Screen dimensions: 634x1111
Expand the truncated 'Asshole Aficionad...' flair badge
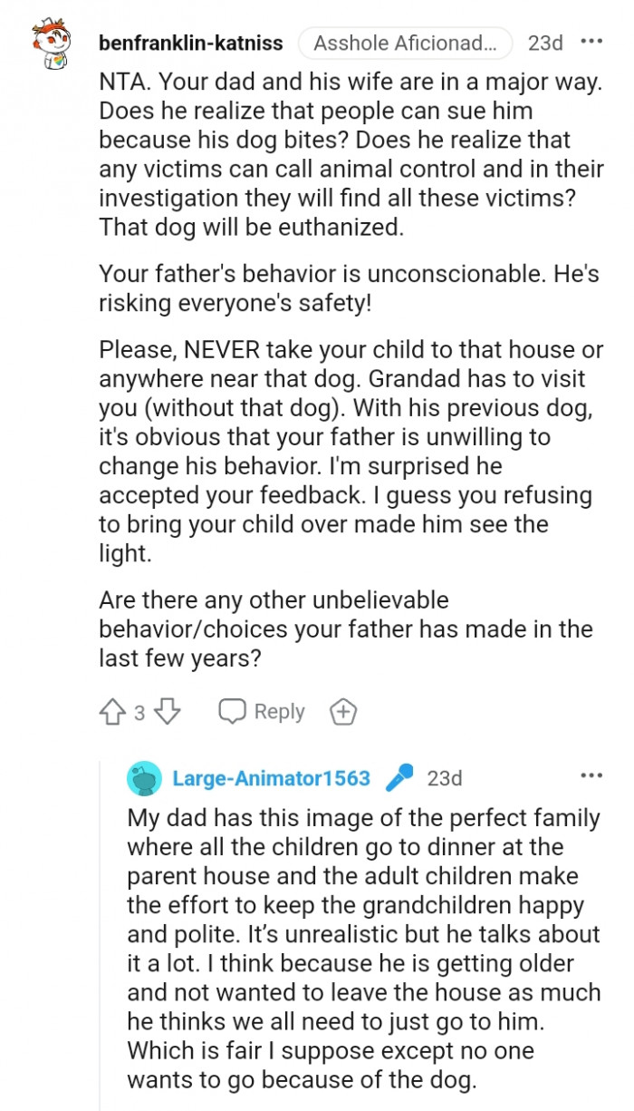[404, 42]
